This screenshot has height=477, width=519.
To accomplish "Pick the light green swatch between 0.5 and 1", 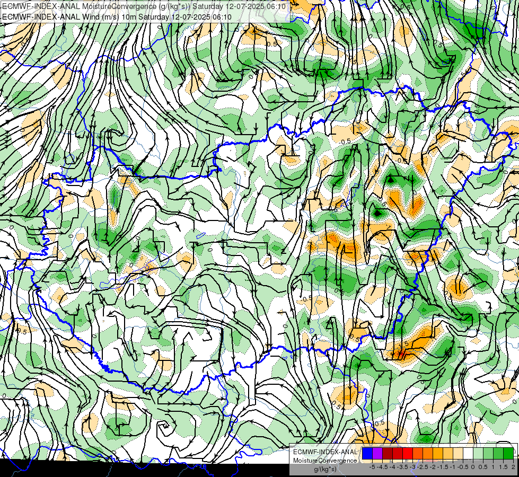I will (x=488, y=453).
